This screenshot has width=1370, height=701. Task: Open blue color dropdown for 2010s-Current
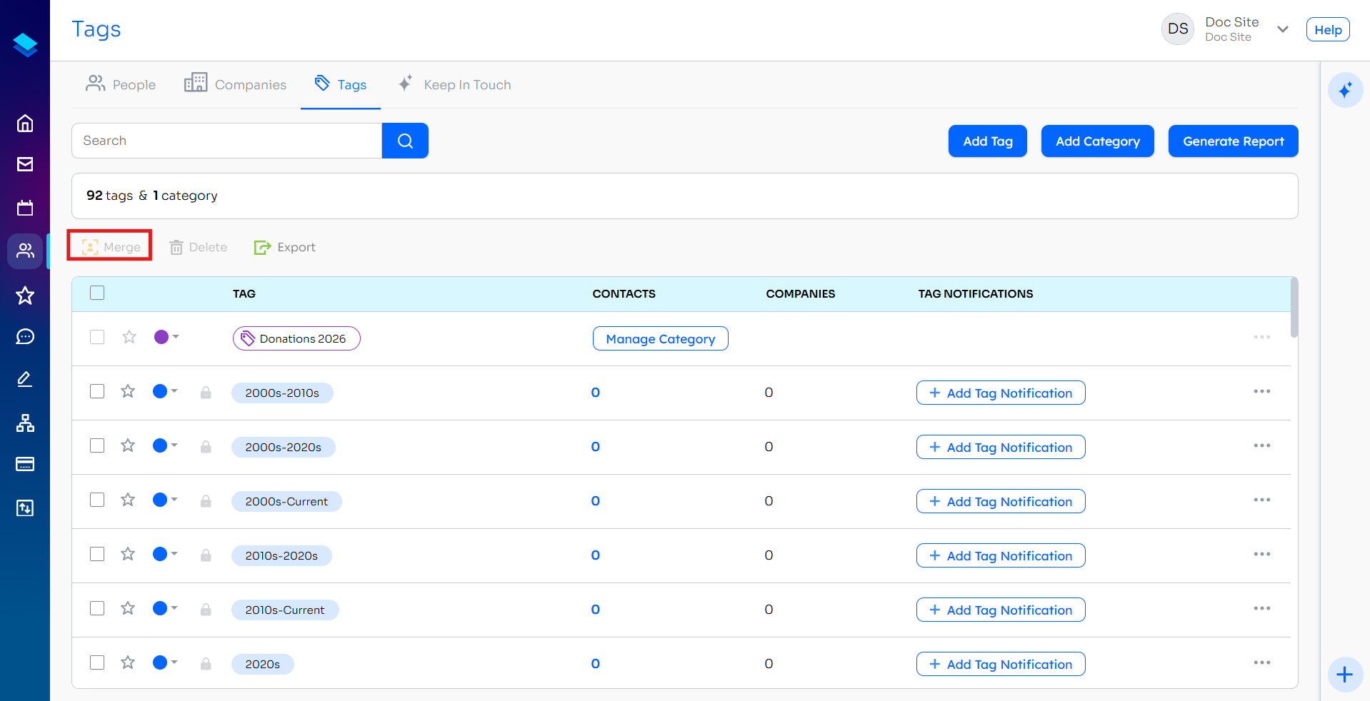165,608
